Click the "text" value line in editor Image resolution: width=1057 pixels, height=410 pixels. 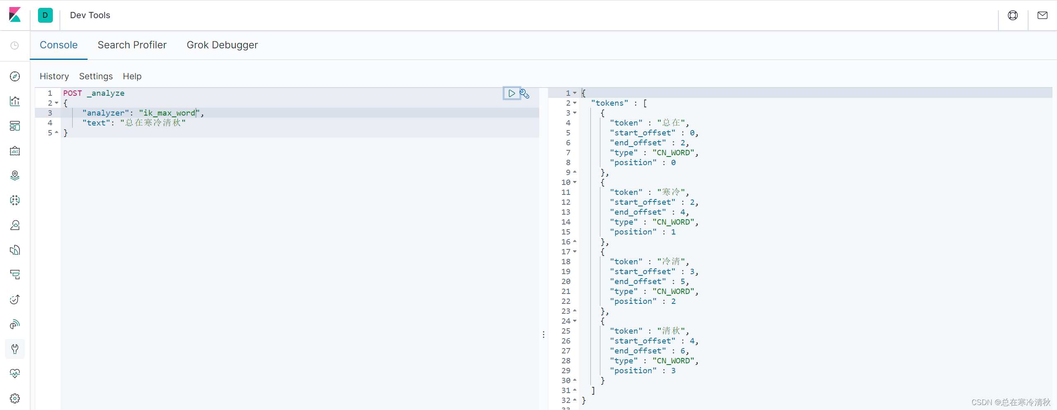[134, 123]
